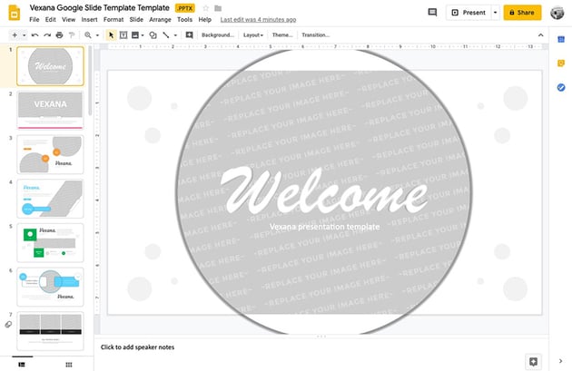
Task: Open the Present options dropdown arrow
Action: pos(495,13)
